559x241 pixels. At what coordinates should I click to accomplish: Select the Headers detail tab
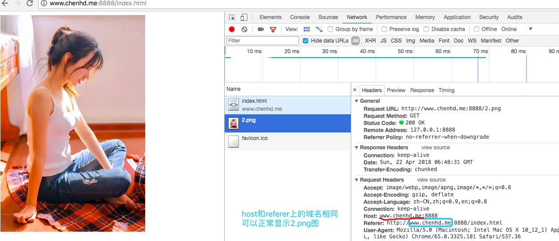[x=372, y=90]
